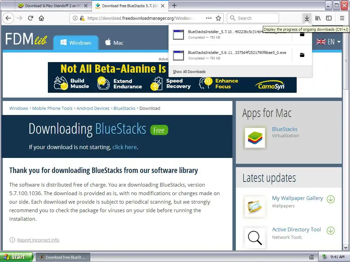Click the info icon beside Report incorrect info
This screenshot has width=350, height=262.
[12, 240]
